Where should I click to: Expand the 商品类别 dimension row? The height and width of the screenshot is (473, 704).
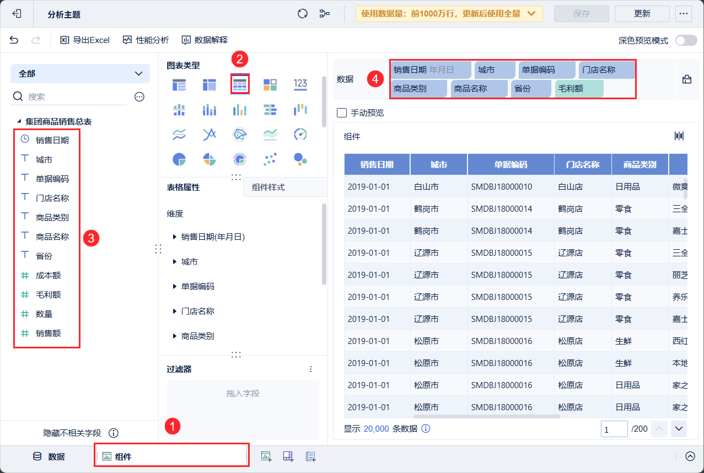(x=175, y=336)
